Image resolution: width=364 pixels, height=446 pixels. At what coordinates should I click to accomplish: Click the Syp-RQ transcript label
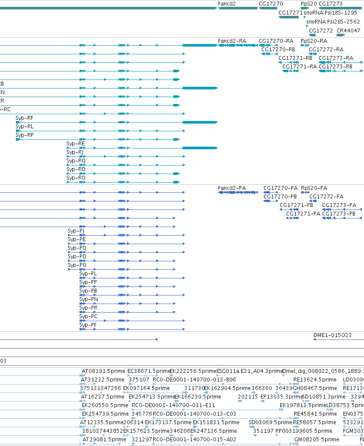tap(76, 161)
